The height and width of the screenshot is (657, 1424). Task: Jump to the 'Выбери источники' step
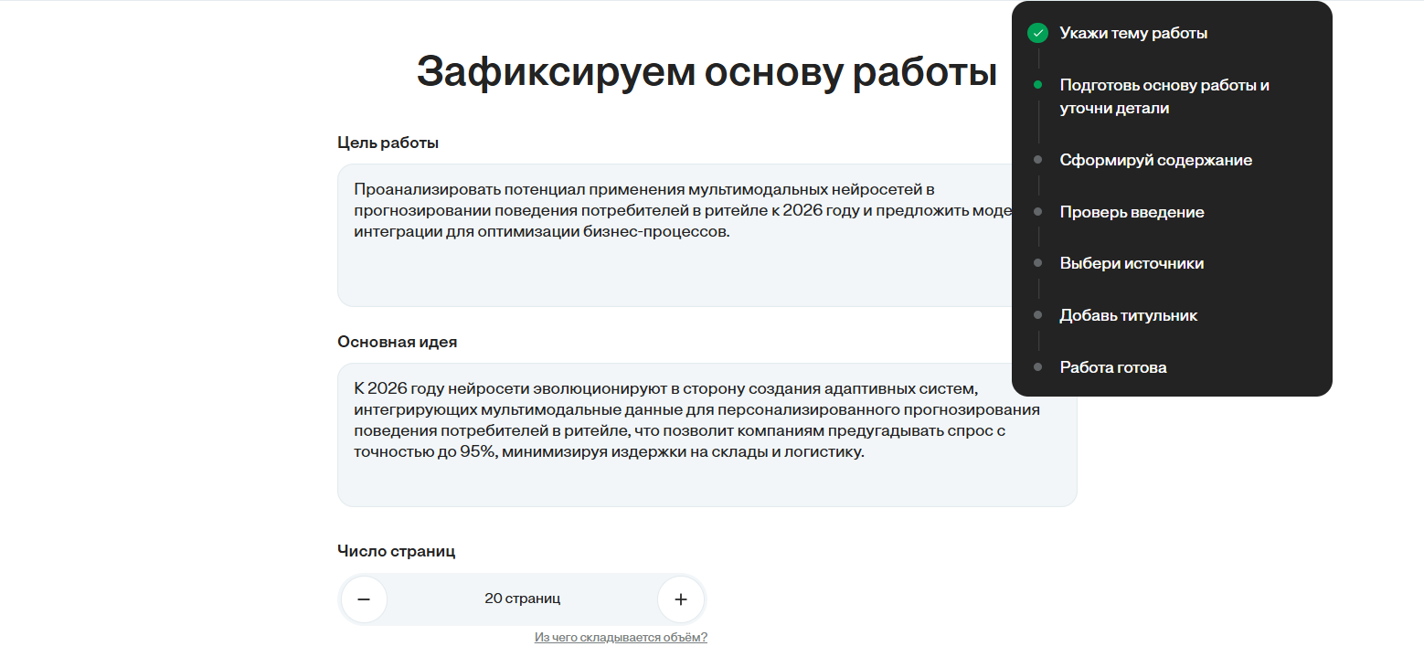tap(1132, 263)
